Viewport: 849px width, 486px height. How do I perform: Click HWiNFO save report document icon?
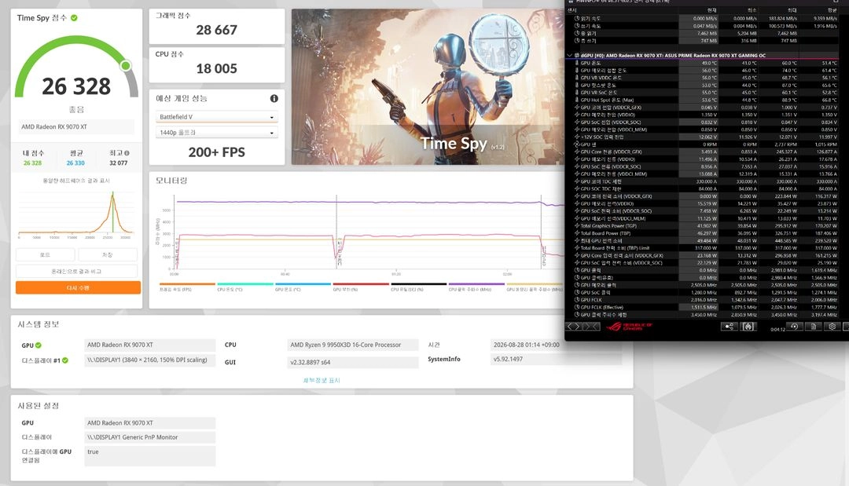tap(814, 327)
